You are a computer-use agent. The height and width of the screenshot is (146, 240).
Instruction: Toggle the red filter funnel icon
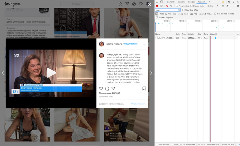click(167, 6)
